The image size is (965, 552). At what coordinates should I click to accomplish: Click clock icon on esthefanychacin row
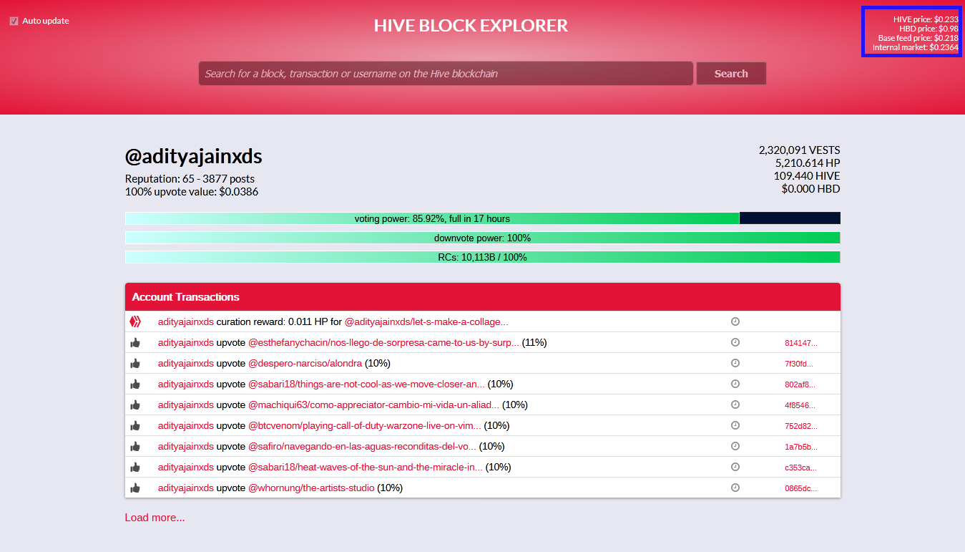click(735, 342)
